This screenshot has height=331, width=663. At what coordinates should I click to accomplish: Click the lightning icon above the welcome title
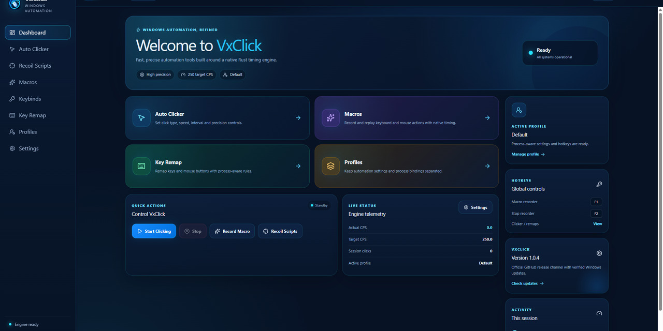click(x=138, y=30)
